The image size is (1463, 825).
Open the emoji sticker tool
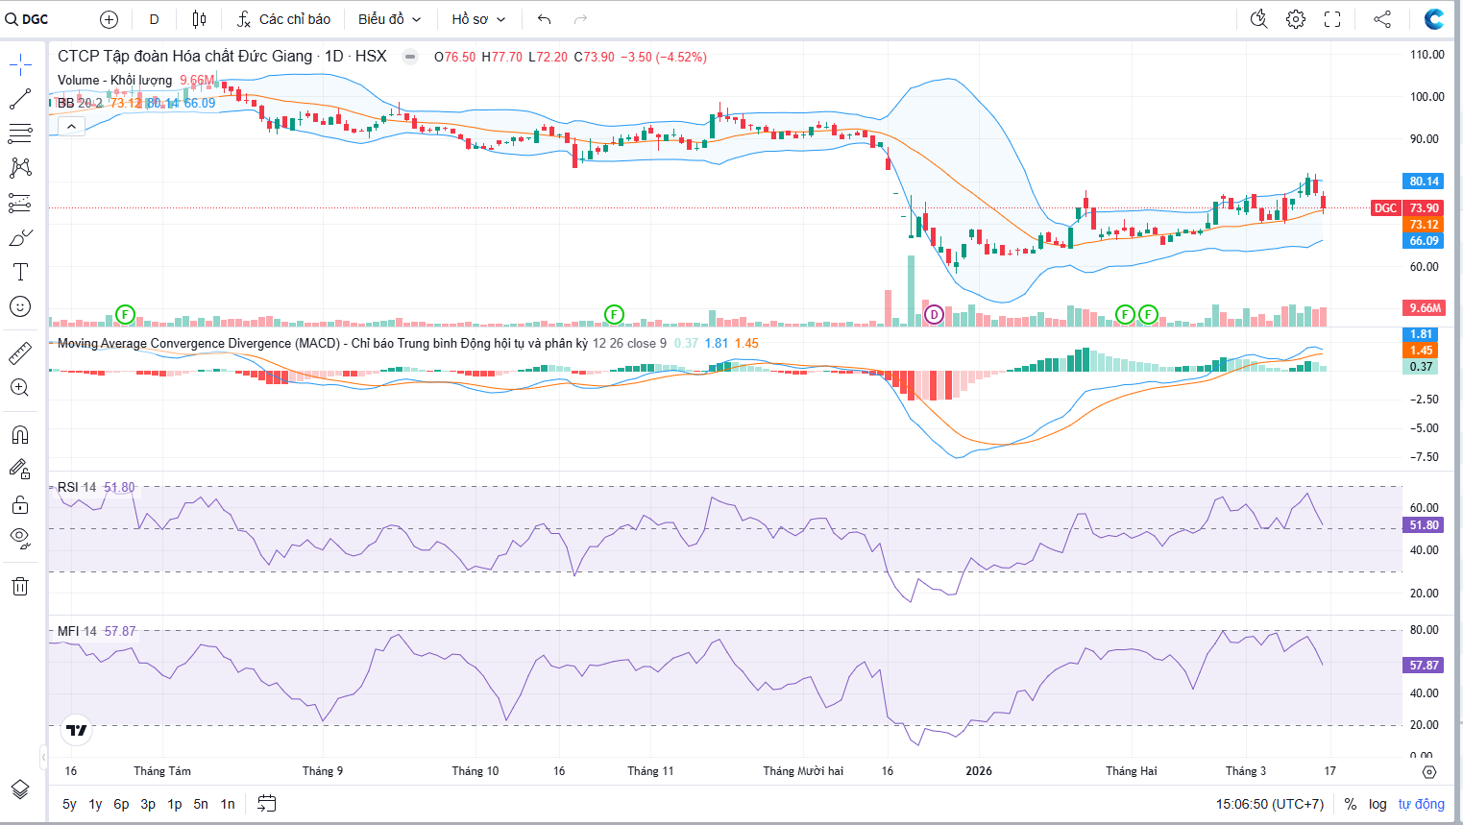pos(20,306)
